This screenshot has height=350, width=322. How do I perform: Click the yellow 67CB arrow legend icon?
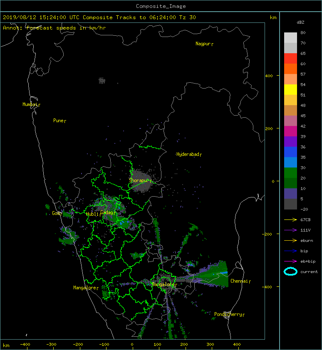click(x=290, y=219)
